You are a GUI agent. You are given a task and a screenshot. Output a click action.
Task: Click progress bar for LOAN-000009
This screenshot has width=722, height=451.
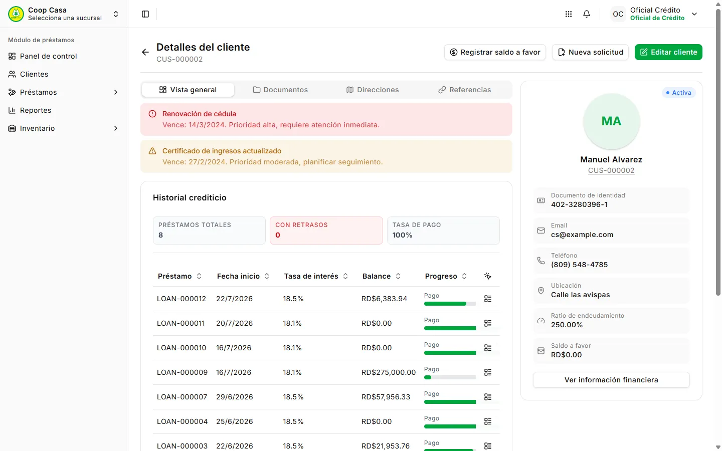tap(450, 377)
